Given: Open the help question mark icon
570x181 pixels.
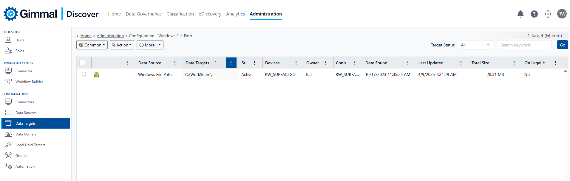Looking at the screenshot, I should click(534, 14).
